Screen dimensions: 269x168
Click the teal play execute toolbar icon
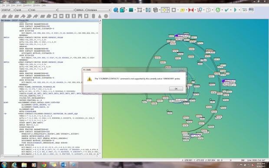(x=235, y=10)
